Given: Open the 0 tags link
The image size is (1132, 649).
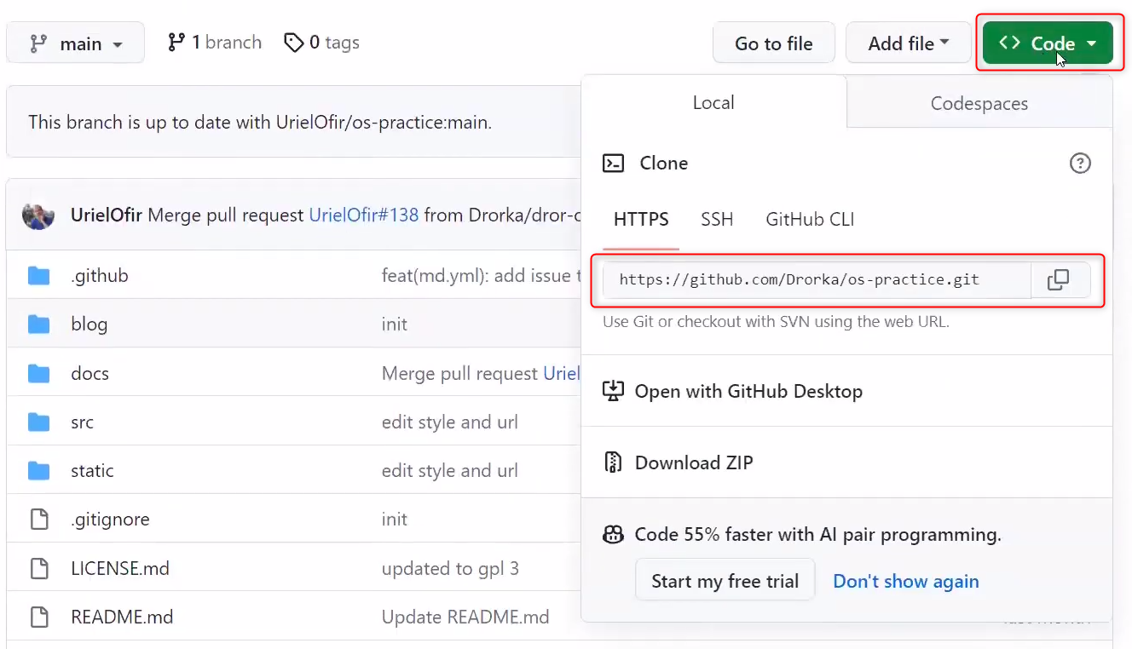Looking at the screenshot, I should tap(321, 43).
